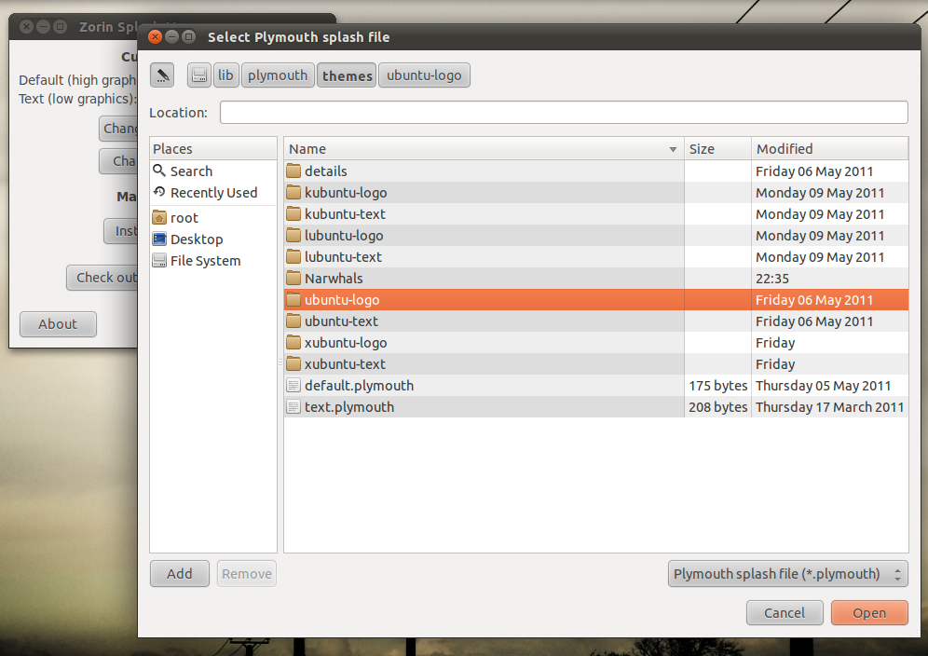Toggle the type-a-filename pencil icon
The image size is (928, 656).
point(161,75)
